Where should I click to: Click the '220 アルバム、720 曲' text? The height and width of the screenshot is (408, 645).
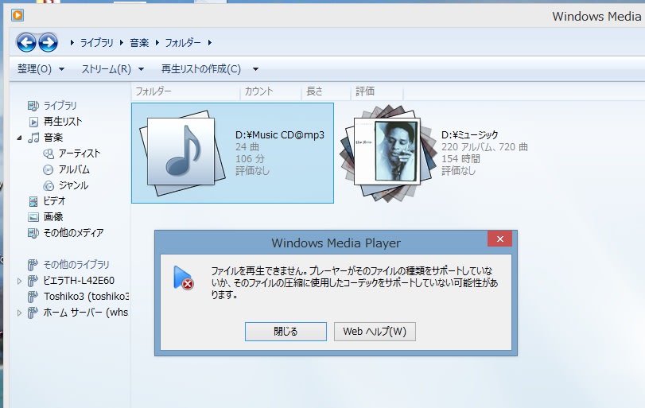coord(484,147)
